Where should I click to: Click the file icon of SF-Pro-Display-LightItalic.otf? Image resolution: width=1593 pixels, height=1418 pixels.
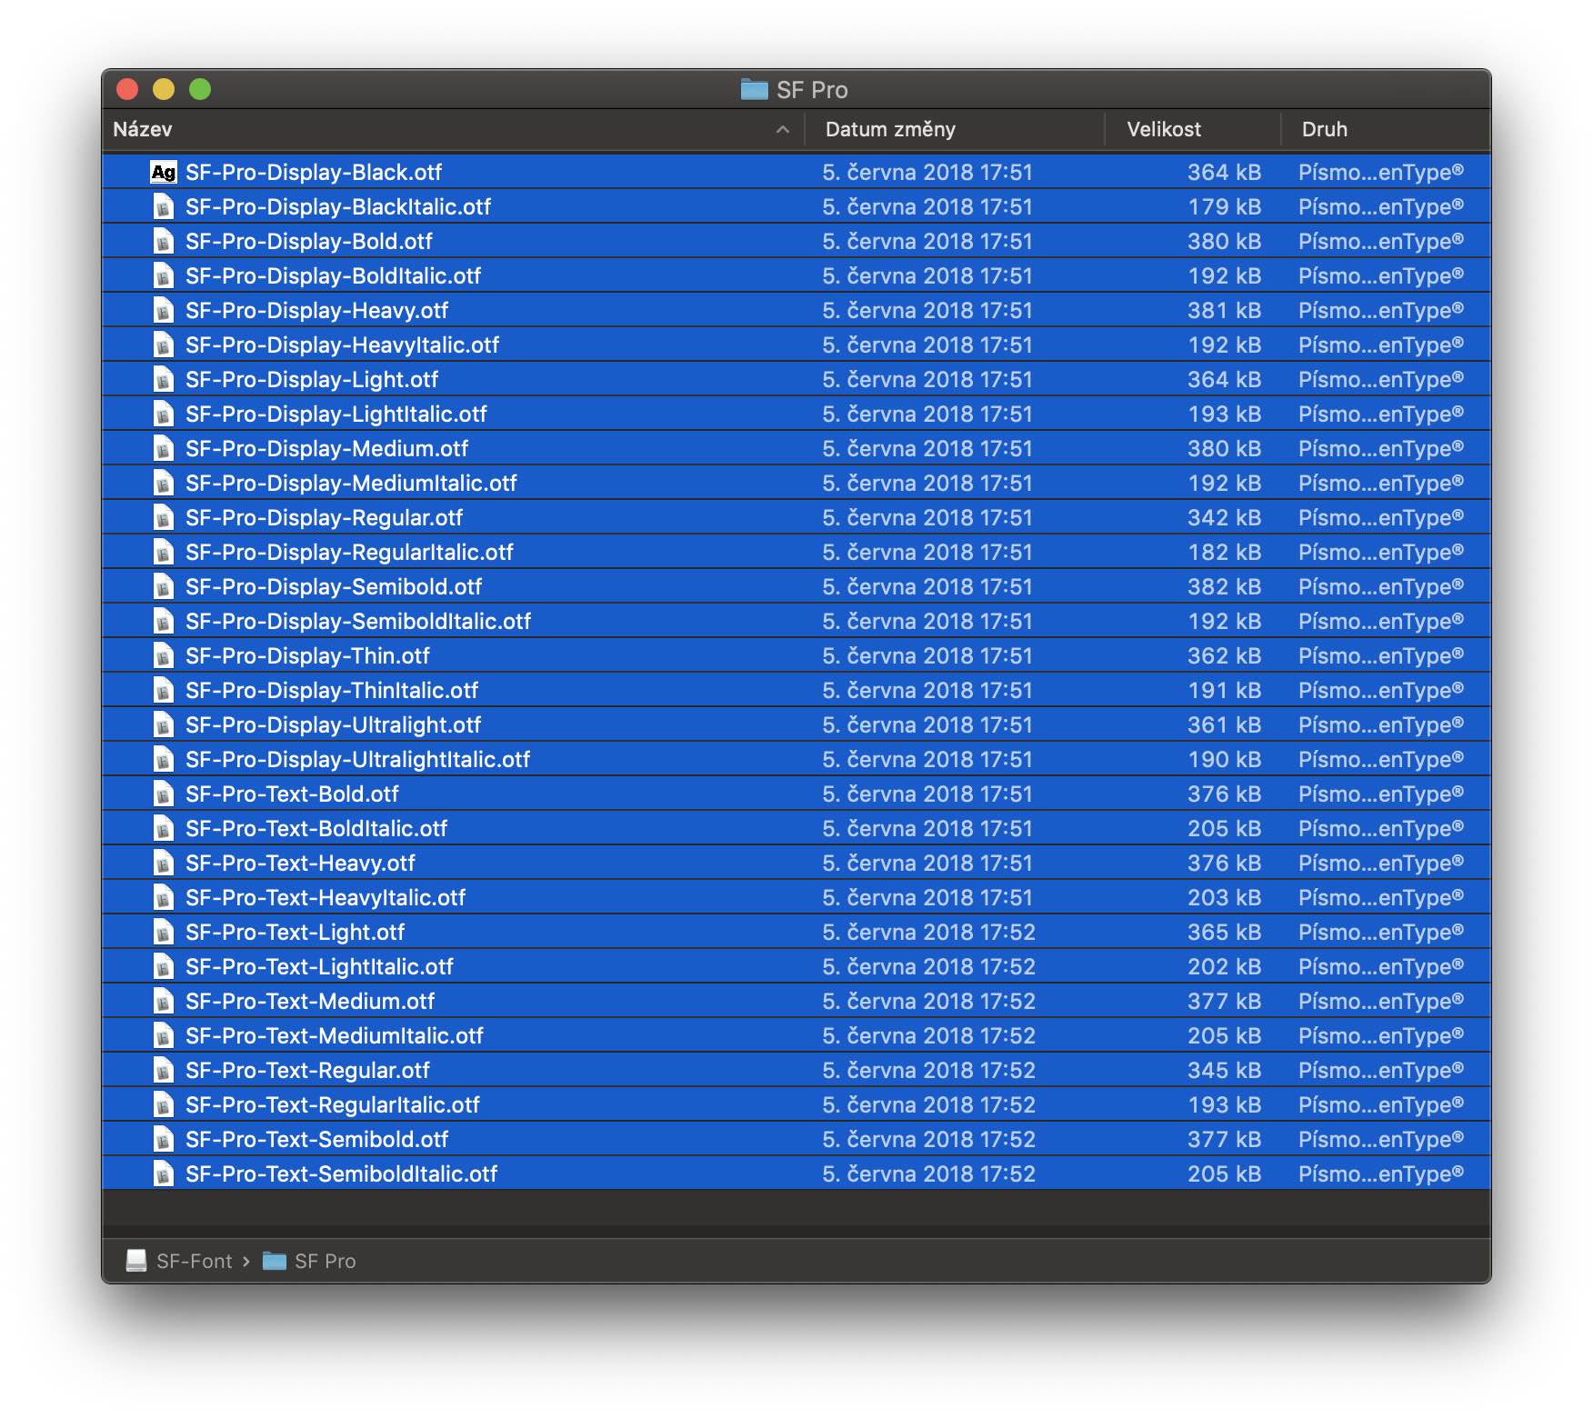pyautogui.click(x=164, y=414)
